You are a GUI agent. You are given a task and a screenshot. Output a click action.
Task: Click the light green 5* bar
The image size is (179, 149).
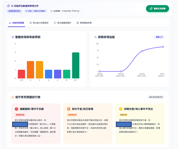point(67,74)
